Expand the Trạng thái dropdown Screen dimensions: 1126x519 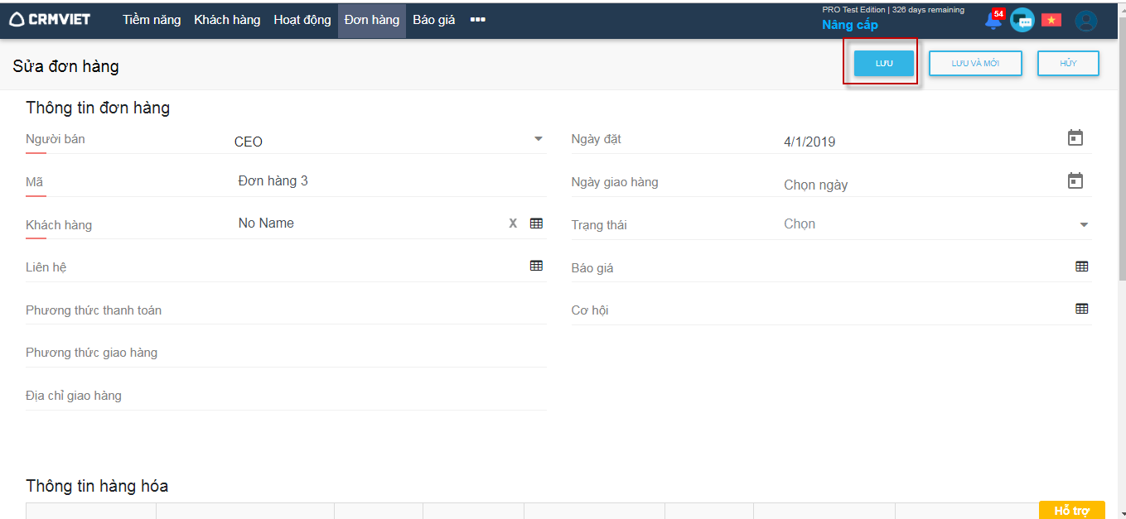1083,225
